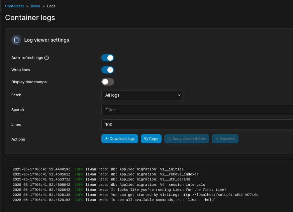
Task: Click the Copy selected lines button
Action: [x=187, y=139]
